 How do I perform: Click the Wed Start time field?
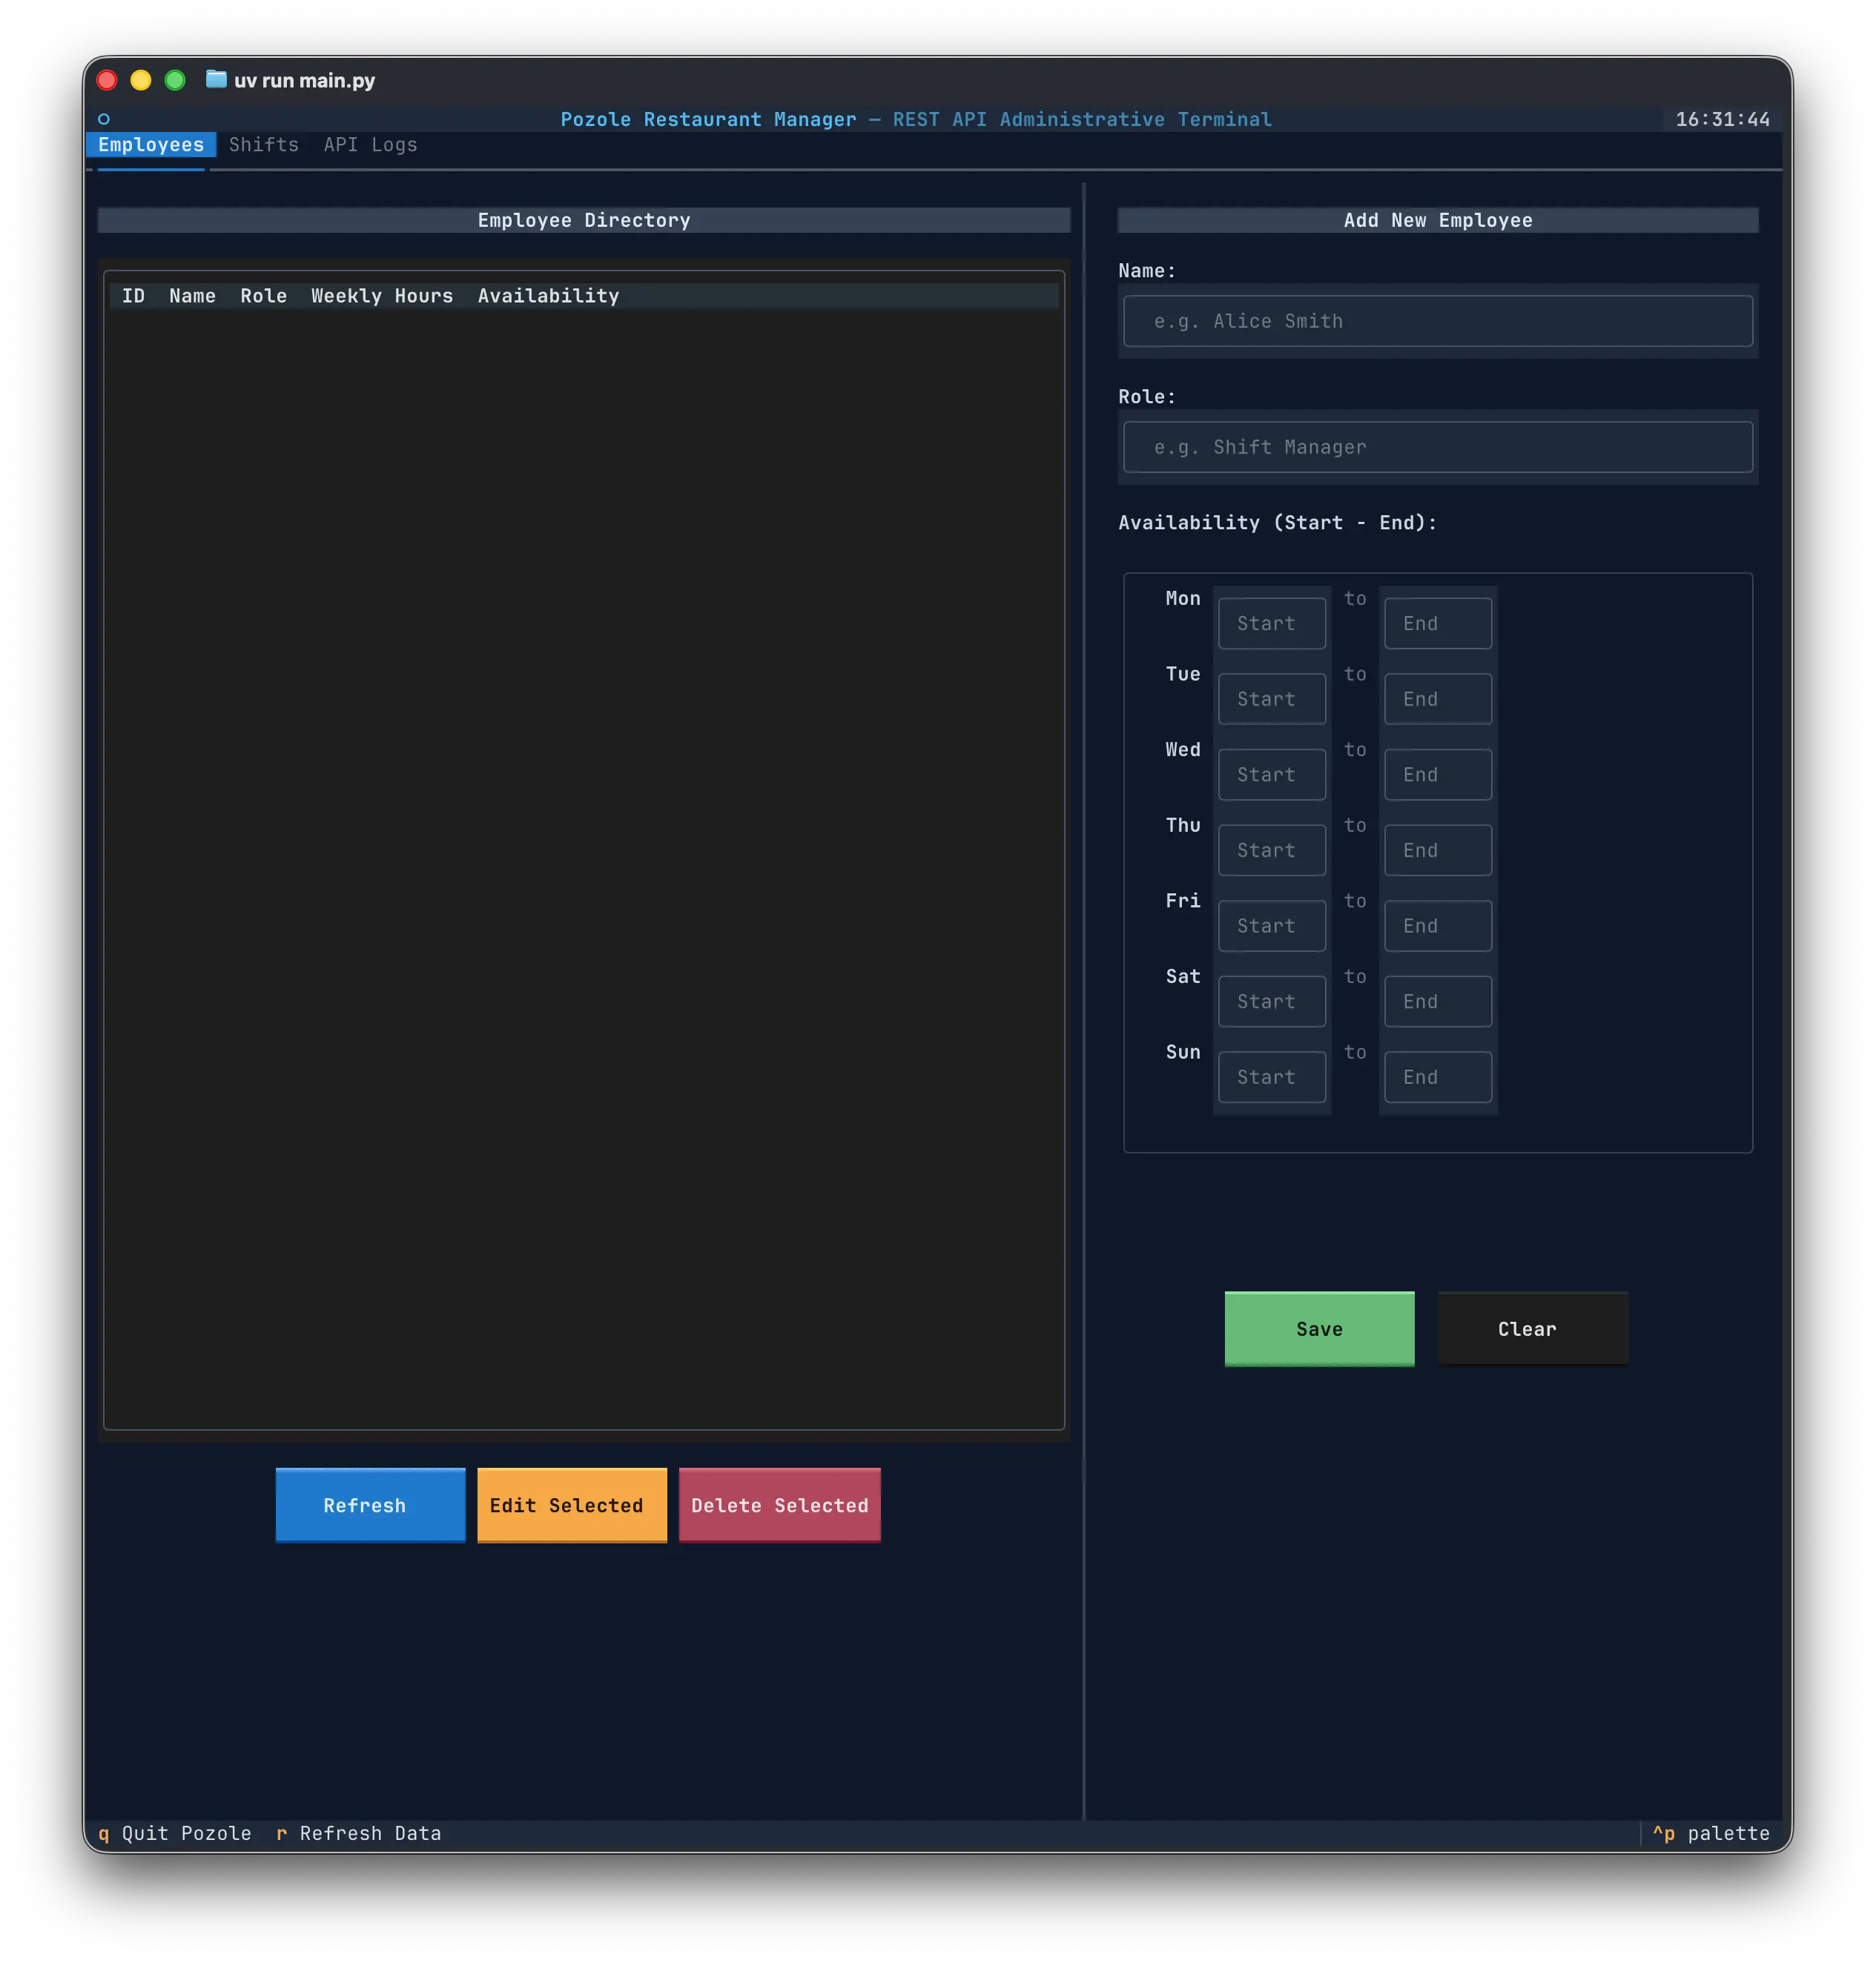[1272, 775]
